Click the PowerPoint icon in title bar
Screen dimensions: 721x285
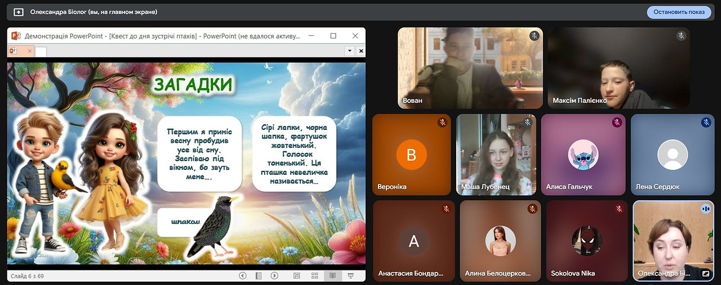tap(16, 35)
